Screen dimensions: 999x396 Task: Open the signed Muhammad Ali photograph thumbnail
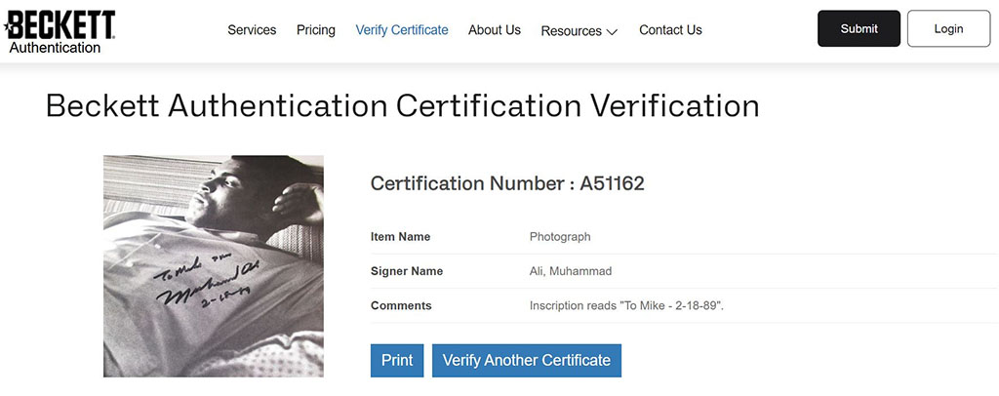tap(214, 265)
